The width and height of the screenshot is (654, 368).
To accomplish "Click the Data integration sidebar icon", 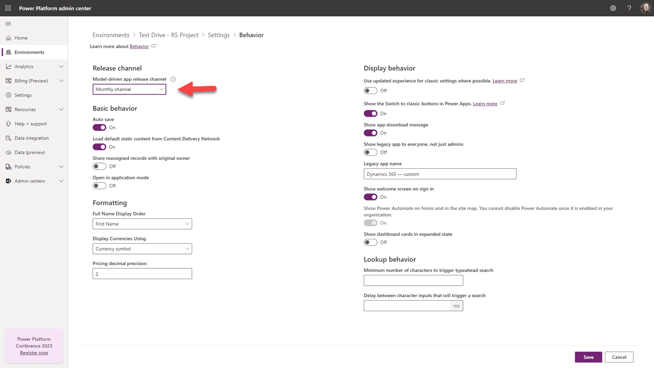I will [9, 138].
